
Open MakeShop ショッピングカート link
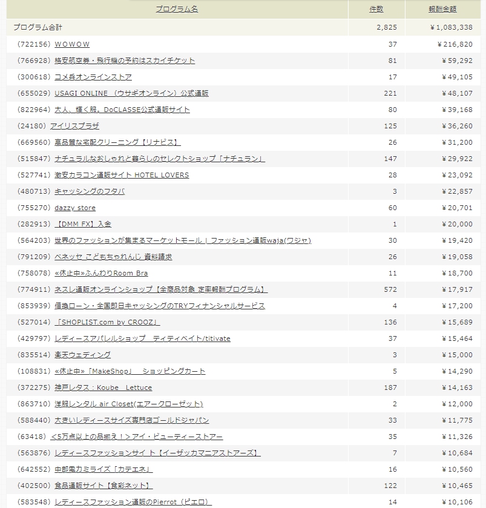point(130,371)
